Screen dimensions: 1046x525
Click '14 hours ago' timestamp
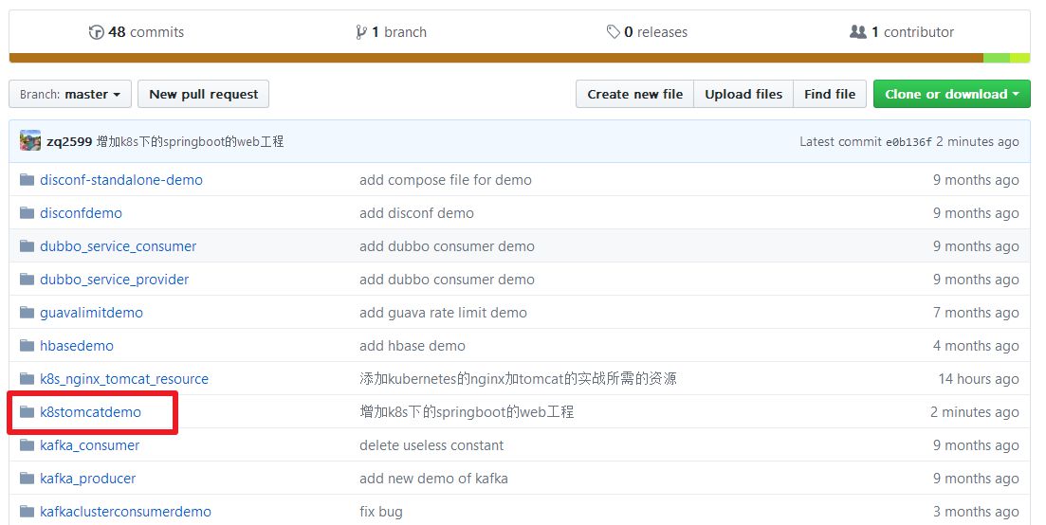(979, 379)
